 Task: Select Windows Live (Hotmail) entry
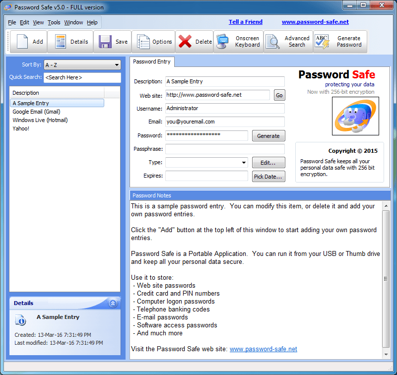pyautogui.click(x=40, y=120)
